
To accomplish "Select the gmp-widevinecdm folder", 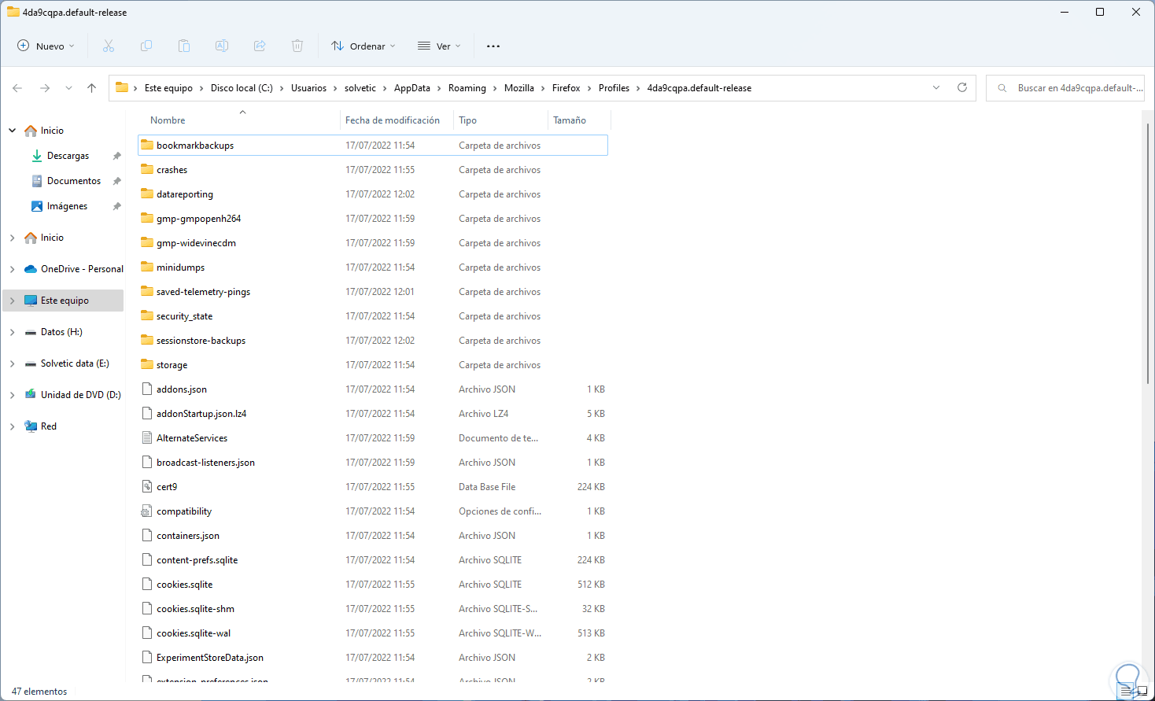I will [x=373, y=242].
